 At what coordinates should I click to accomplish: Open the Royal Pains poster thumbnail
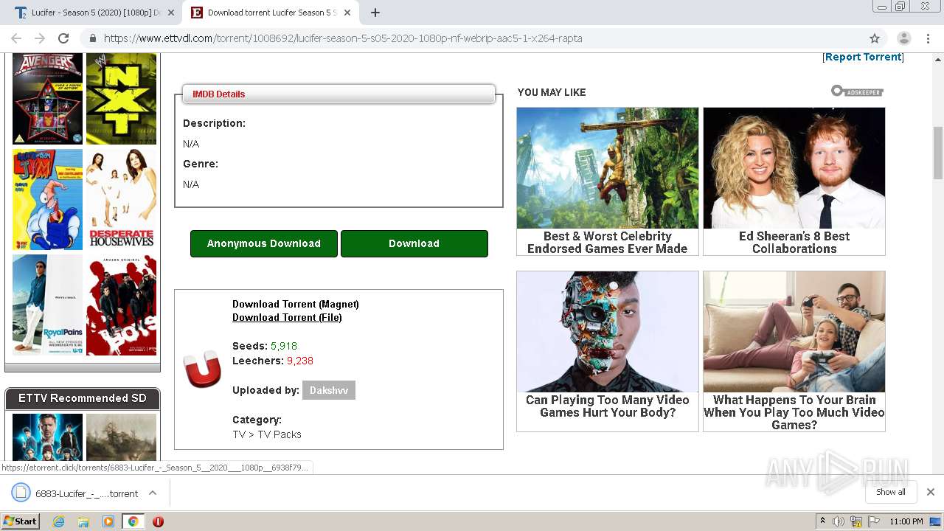[48, 305]
